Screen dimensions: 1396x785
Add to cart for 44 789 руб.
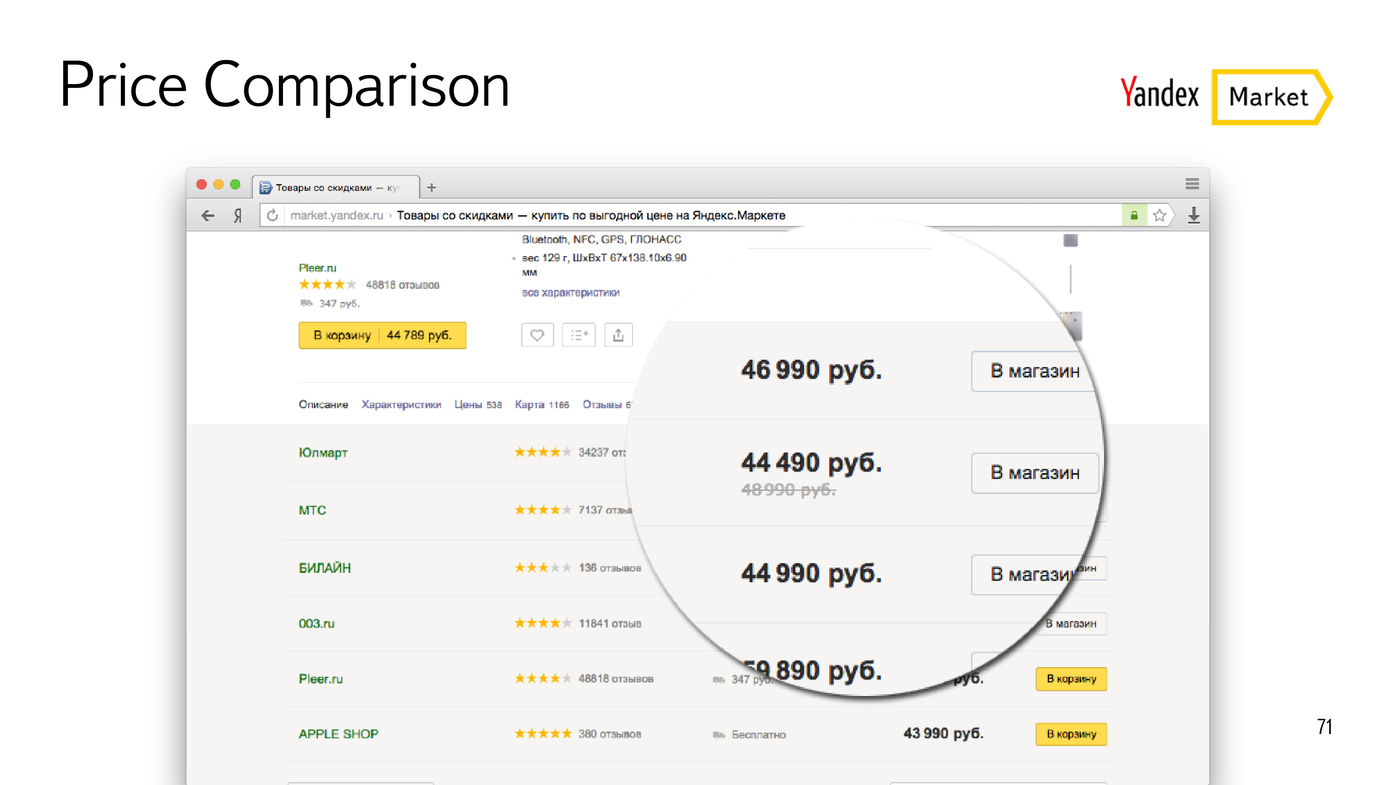click(382, 335)
